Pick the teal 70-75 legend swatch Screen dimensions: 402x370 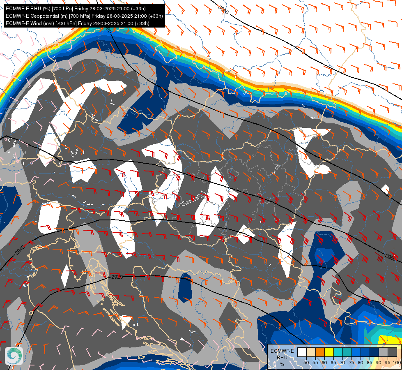(347, 352)
